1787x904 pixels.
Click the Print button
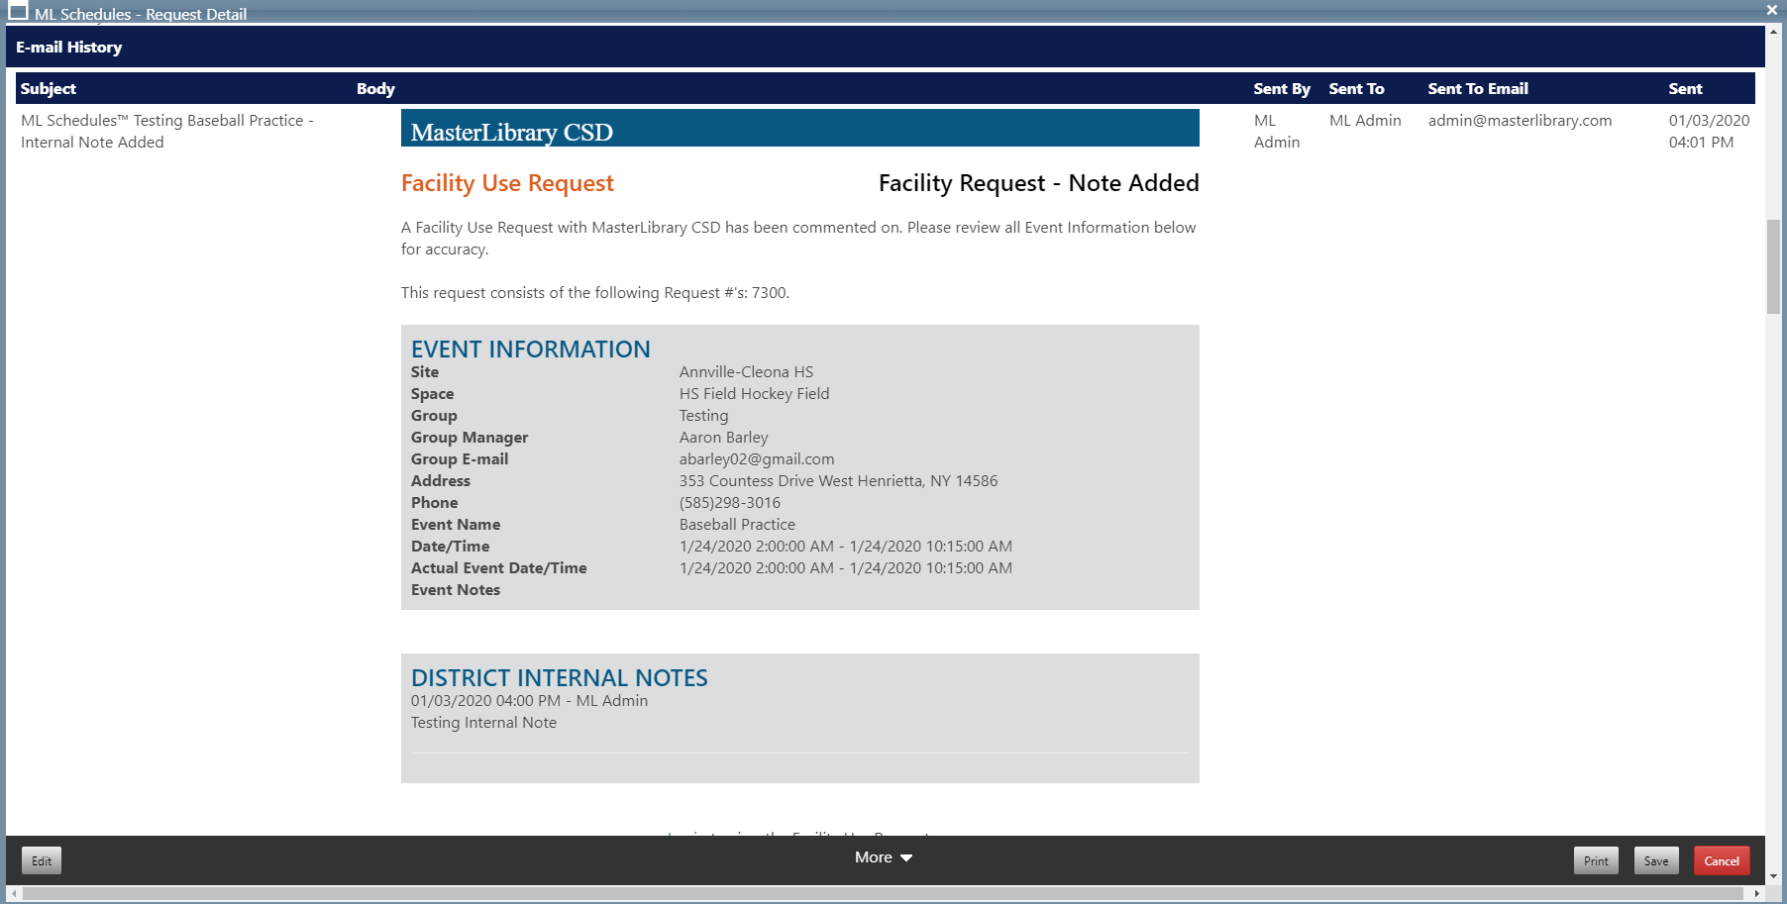tap(1596, 860)
